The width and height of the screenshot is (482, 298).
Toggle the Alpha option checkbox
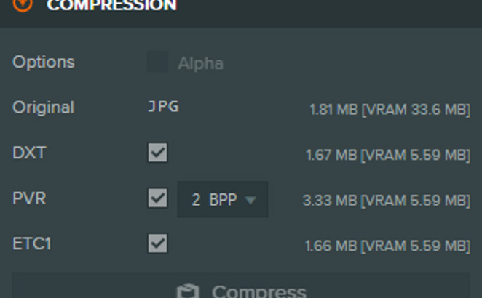(x=157, y=63)
